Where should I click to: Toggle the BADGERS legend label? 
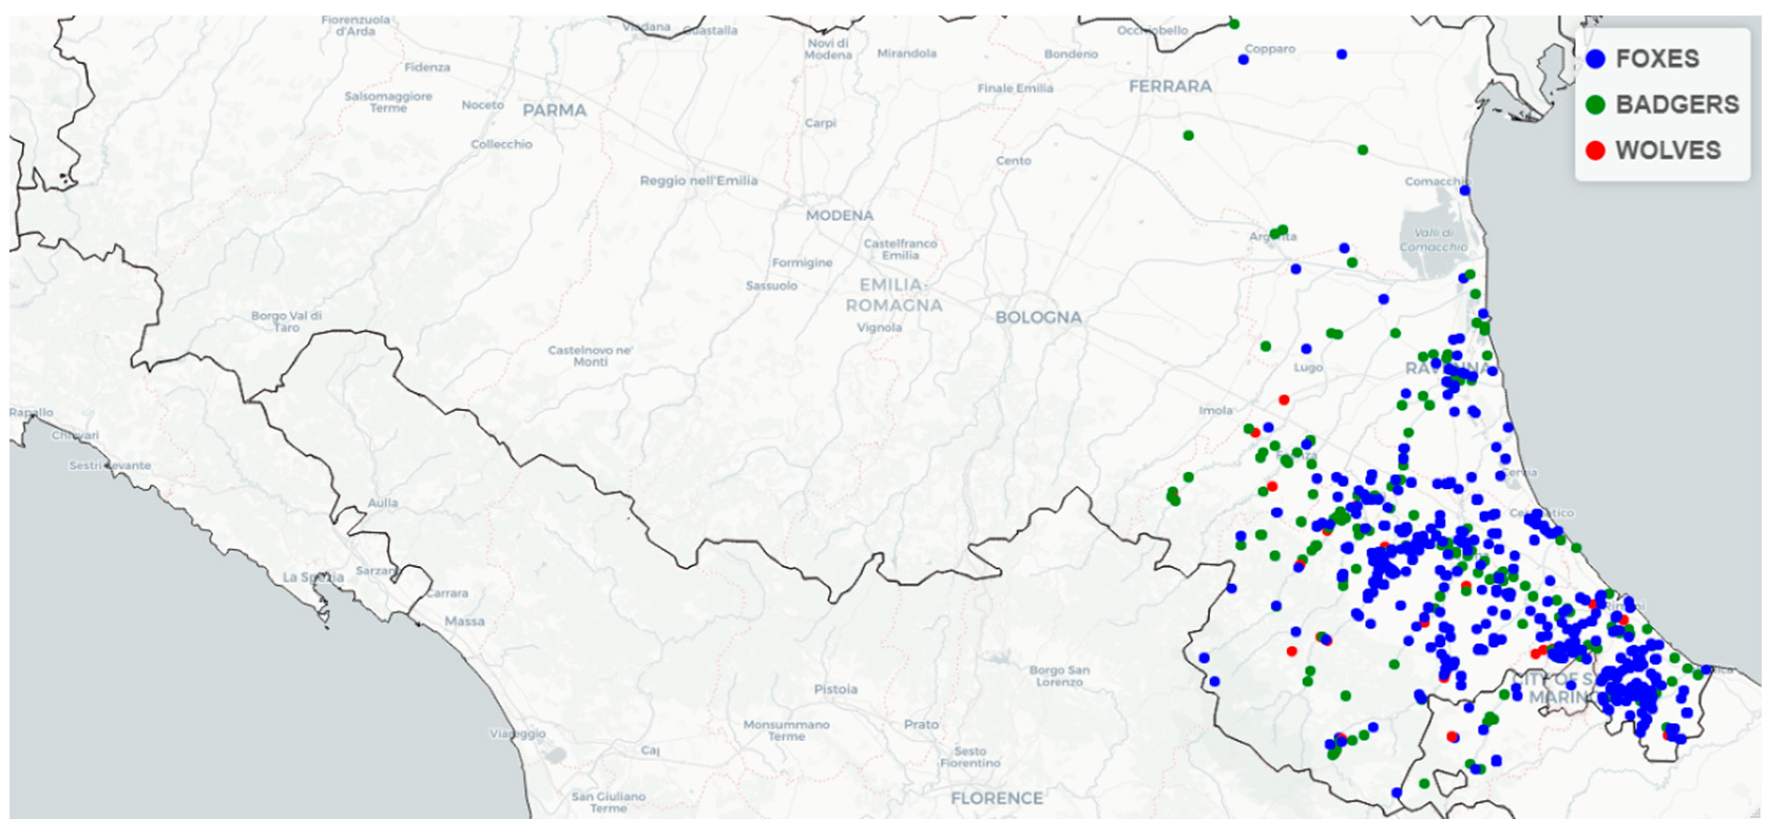click(x=1677, y=104)
